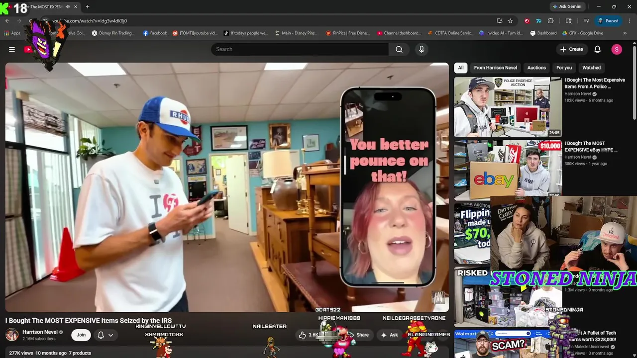Screen dimensions: 637x358
Task: Open the eBay HYPE video thumbnail
Action: [x=508, y=169]
